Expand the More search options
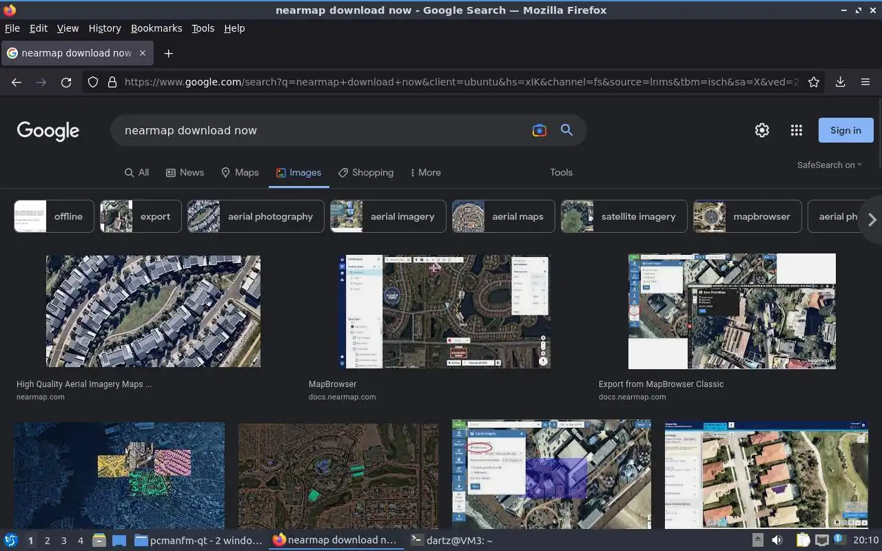The width and height of the screenshot is (882, 551). 425,172
